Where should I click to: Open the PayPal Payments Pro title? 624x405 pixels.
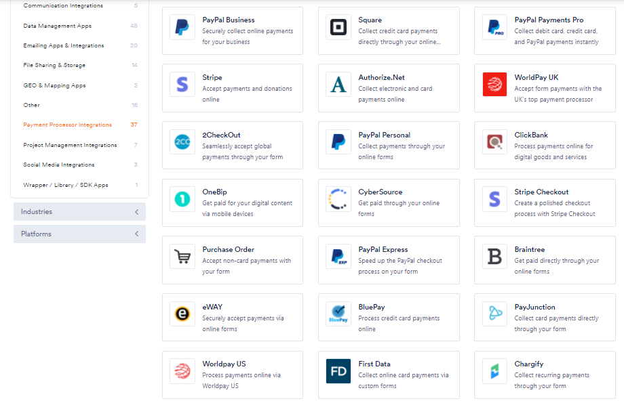pos(549,20)
